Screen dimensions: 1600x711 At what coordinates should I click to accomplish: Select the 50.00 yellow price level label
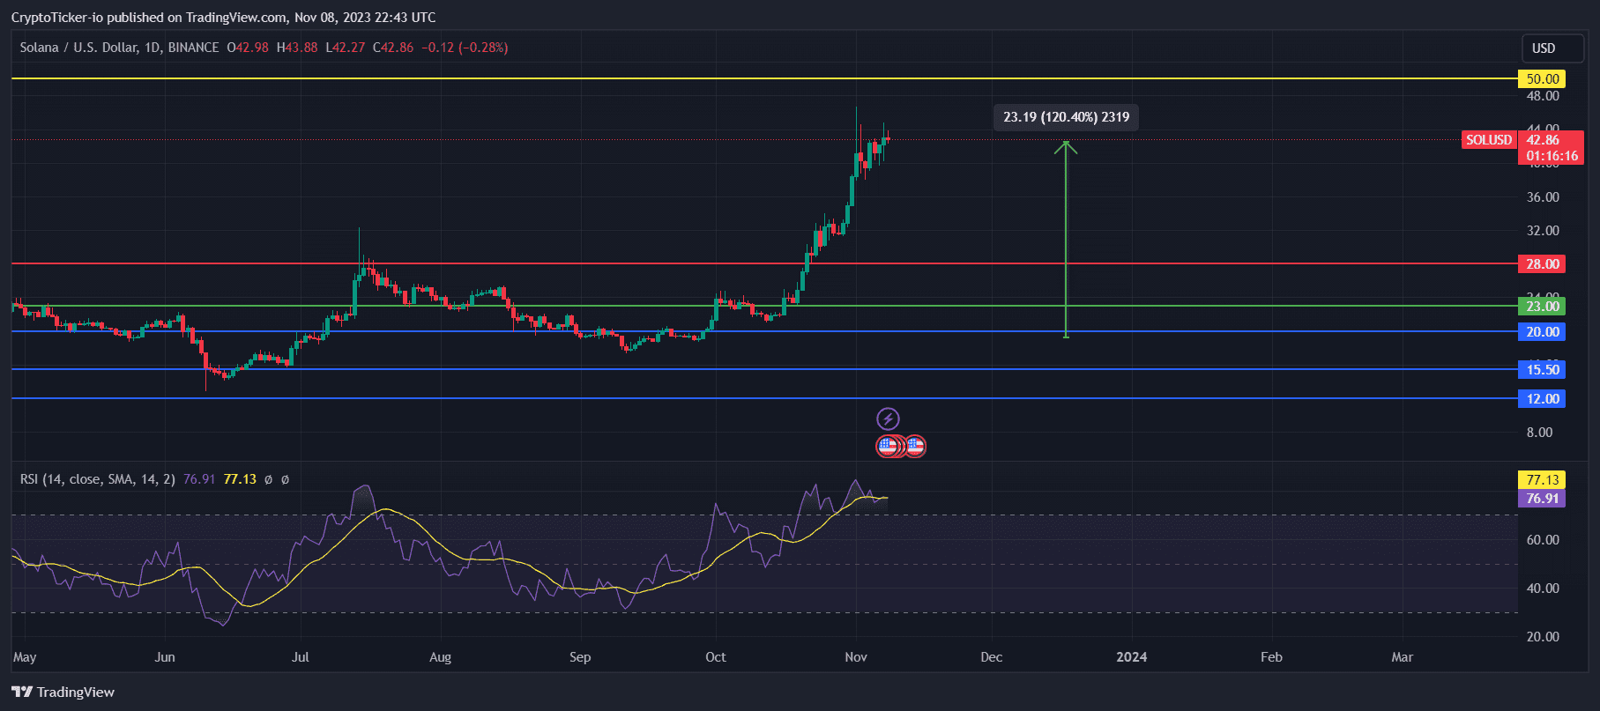pyautogui.click(x=1542, y=79)
